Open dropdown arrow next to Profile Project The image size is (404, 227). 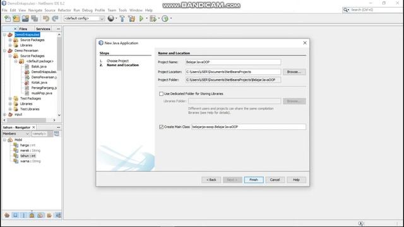tap(171, 18)
